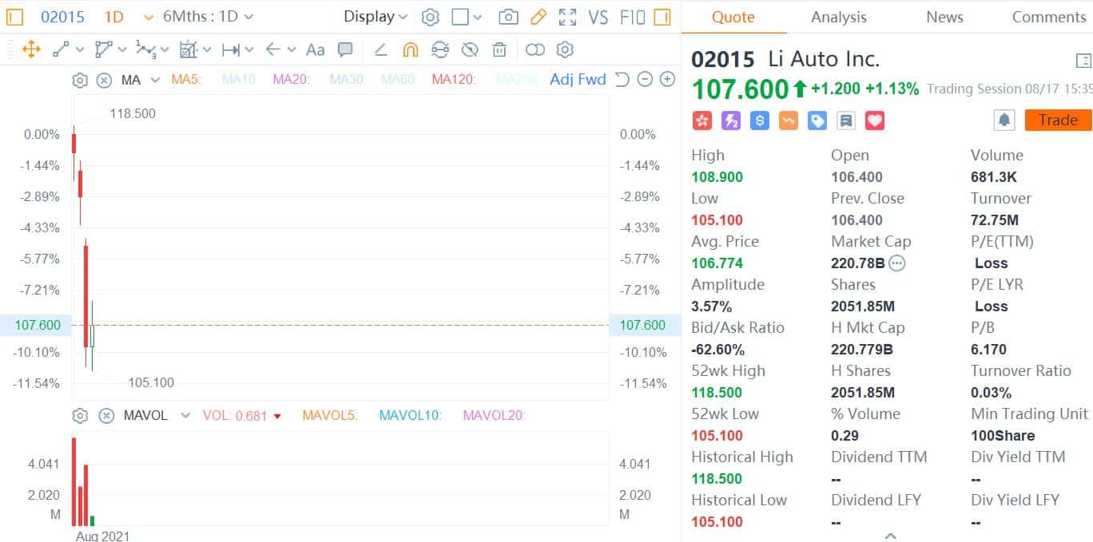Switch to the Analysis tab
Screen dimensions: 1093x542
point(838,16)
